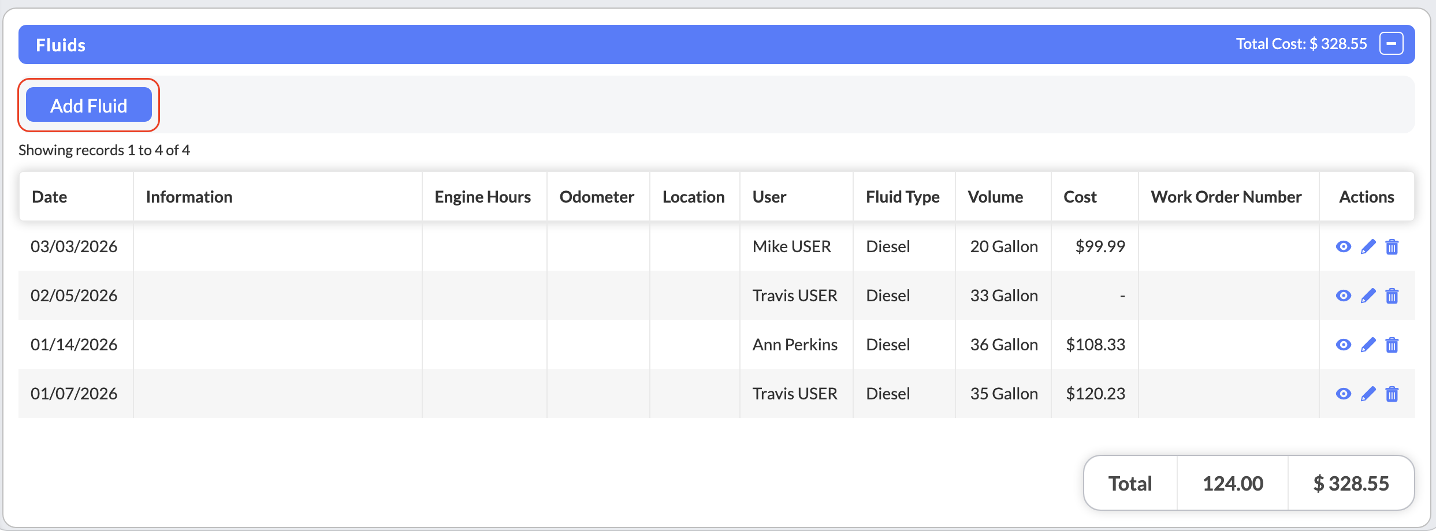
Task: Edit the 02/05/2026 fluid record
Action: click(1368, 296)
